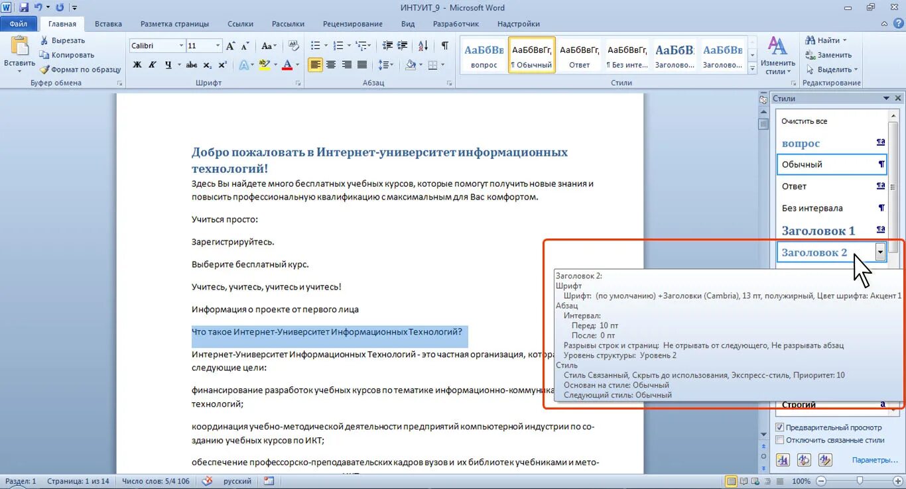
Task: Click the Paste (Вставить) clipboard icon
Action: [x=19, y=46]
